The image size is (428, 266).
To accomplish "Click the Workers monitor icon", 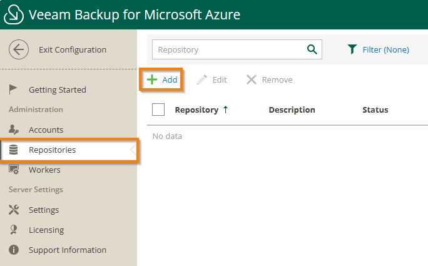I will [14, 170].
